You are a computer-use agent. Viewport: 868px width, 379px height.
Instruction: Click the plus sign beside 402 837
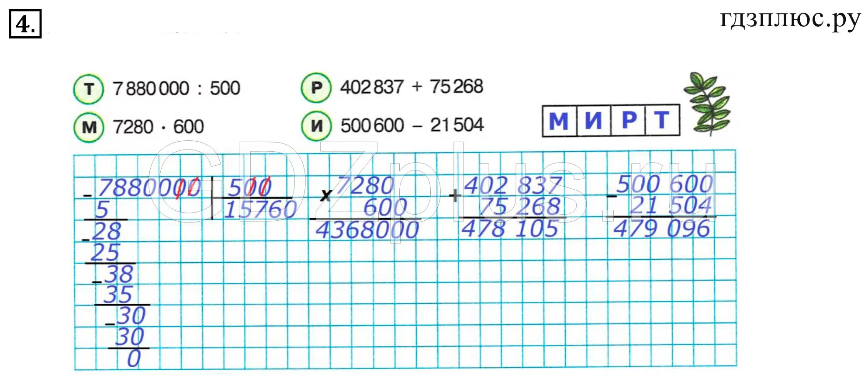click(x=455, y=195)
